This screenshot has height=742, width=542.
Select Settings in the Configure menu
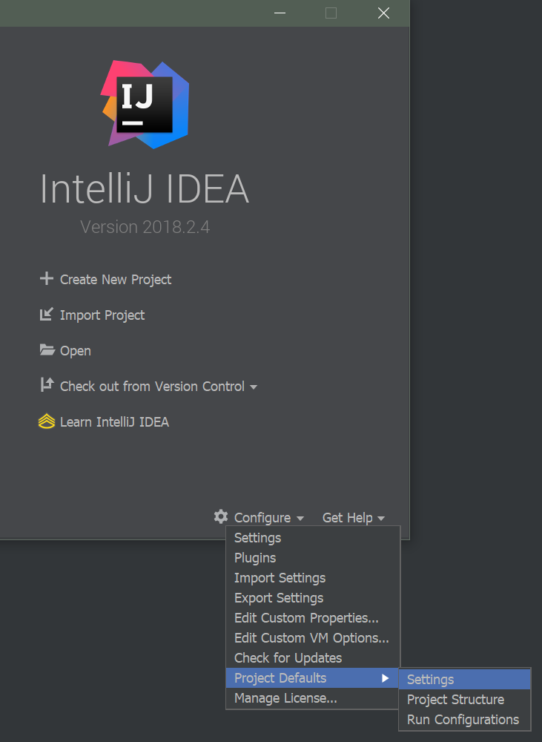point(313,538)
